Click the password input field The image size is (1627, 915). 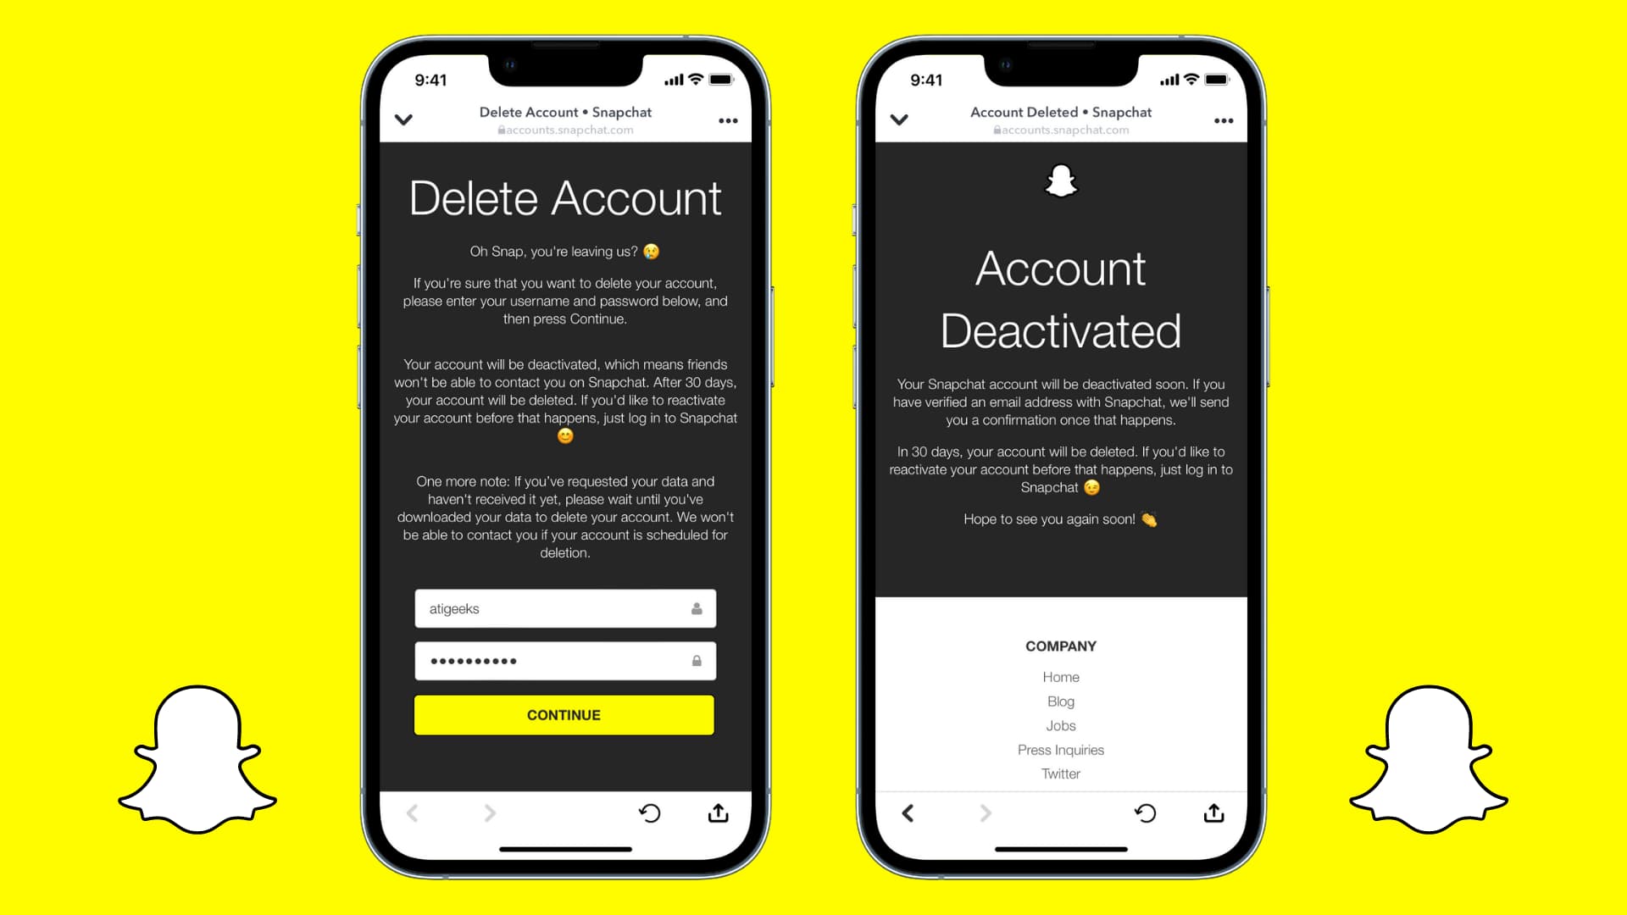(x=564, y=660)
